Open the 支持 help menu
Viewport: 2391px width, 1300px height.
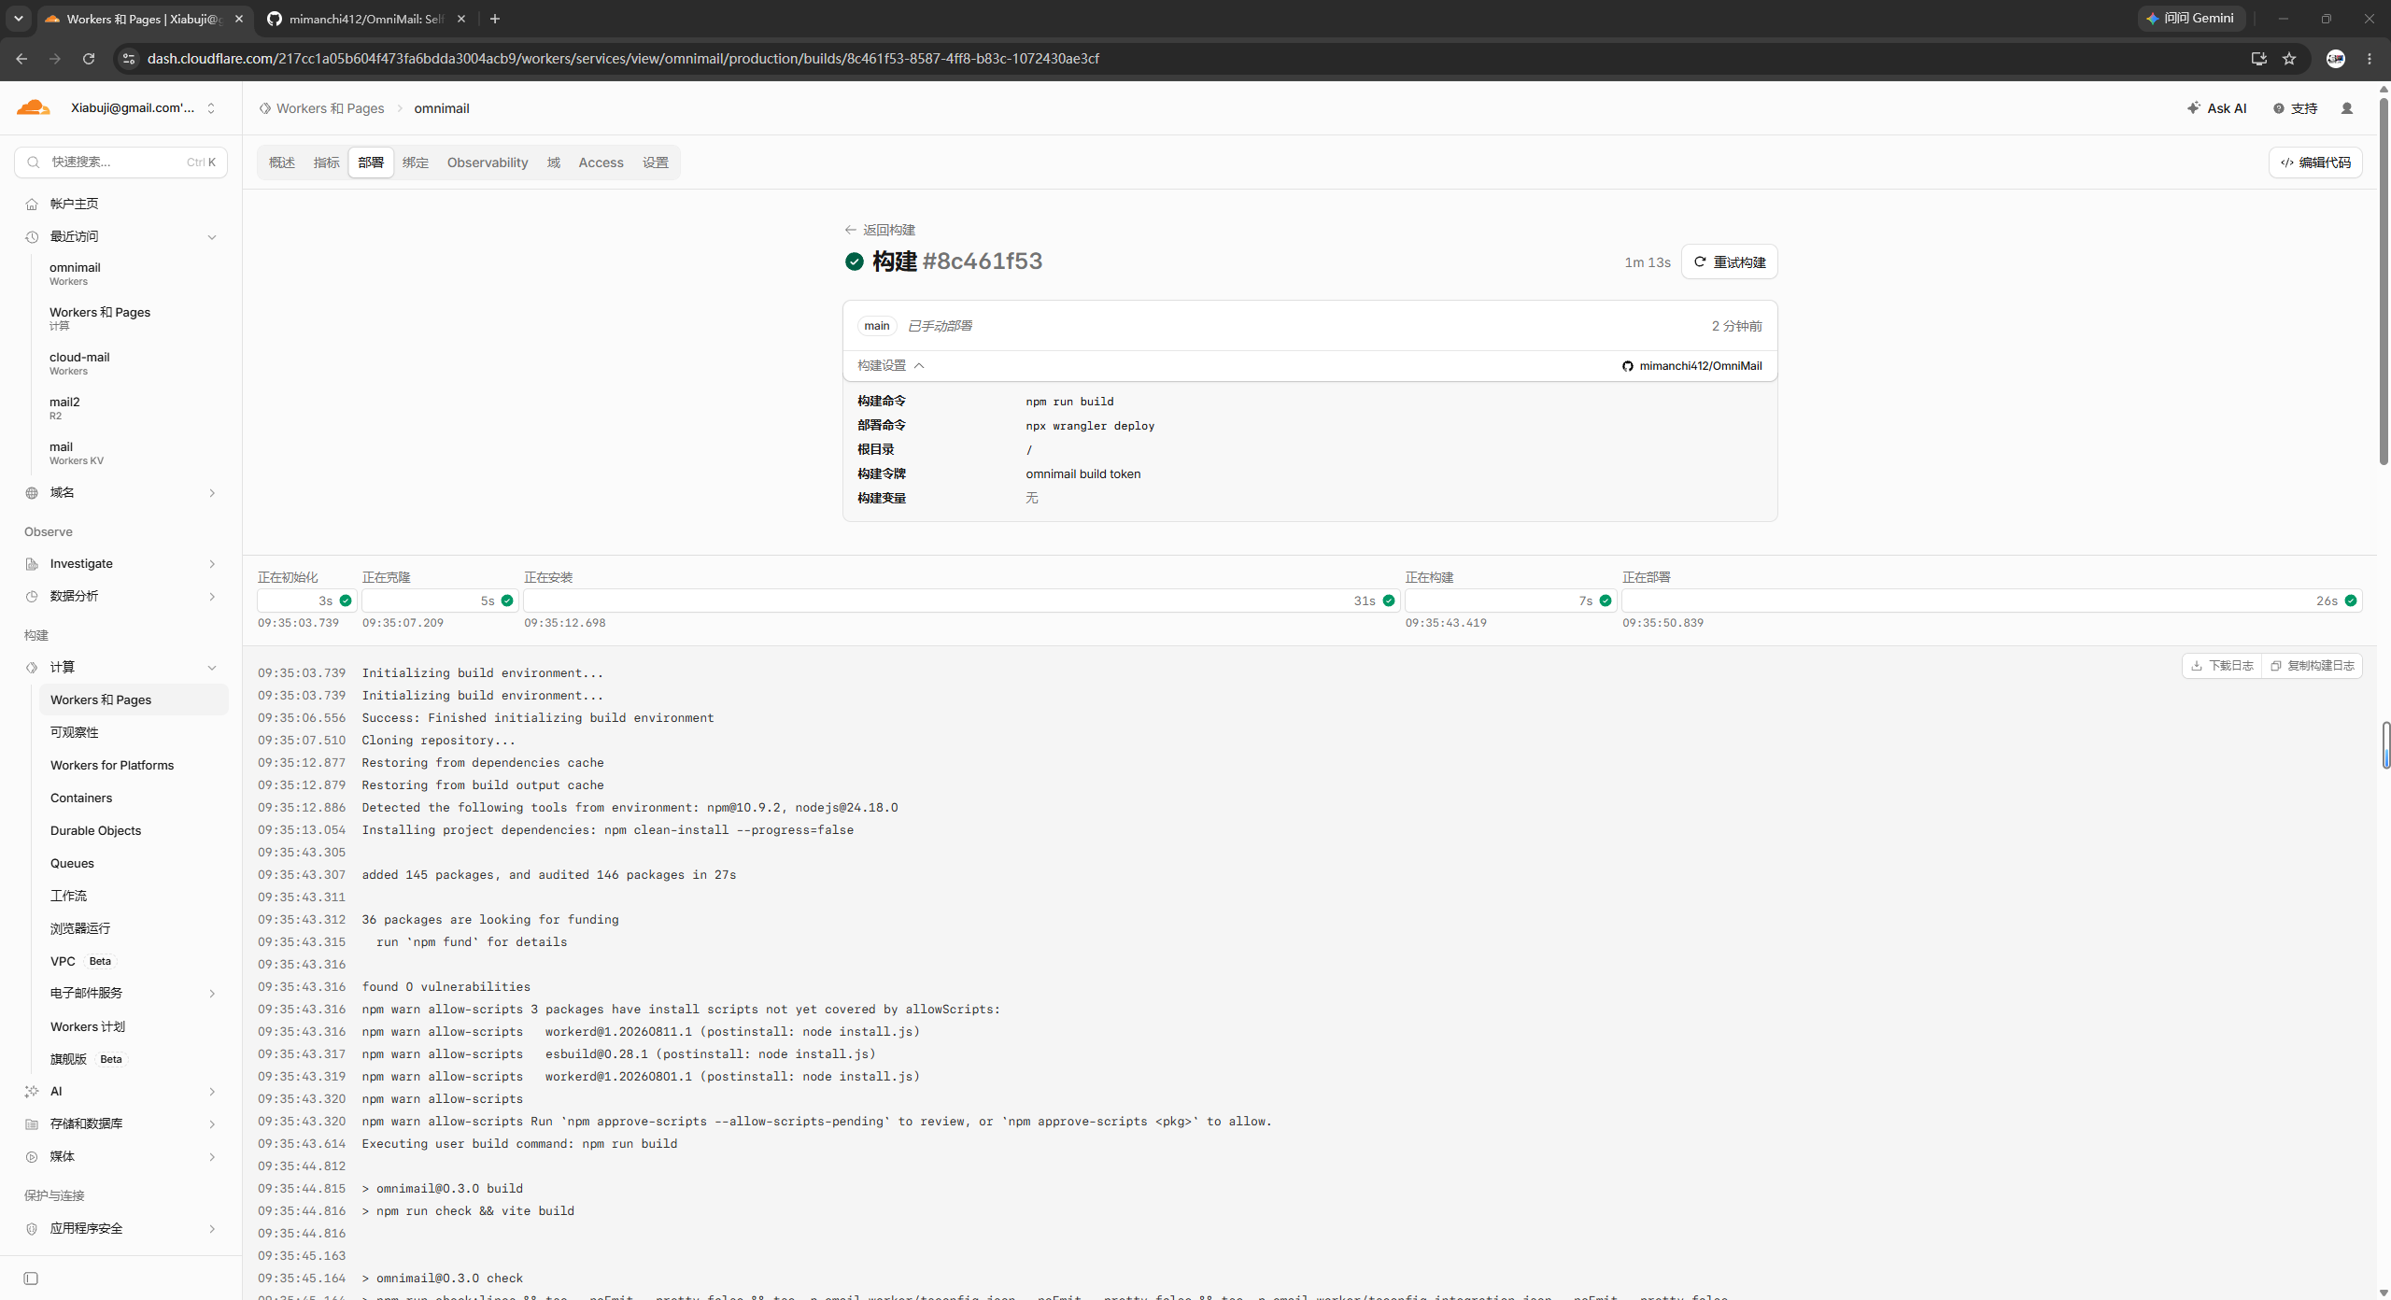(x=2296, y=108)
